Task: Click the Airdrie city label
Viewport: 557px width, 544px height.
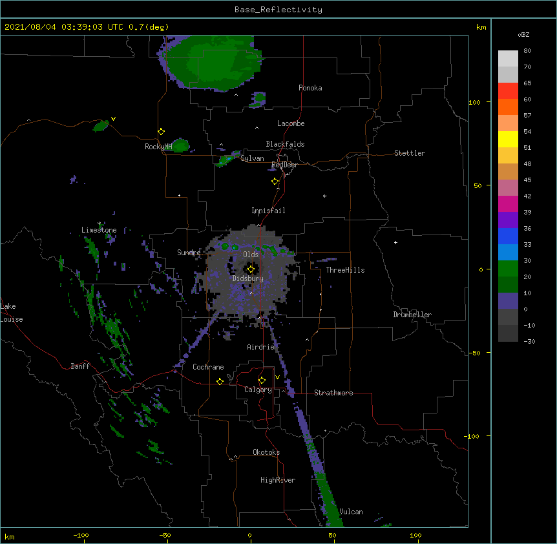Action: (x=261, y=347)
